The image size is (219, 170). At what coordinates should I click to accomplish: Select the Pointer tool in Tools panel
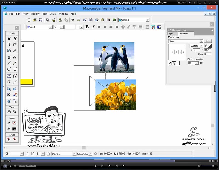[x=9, y=39]
